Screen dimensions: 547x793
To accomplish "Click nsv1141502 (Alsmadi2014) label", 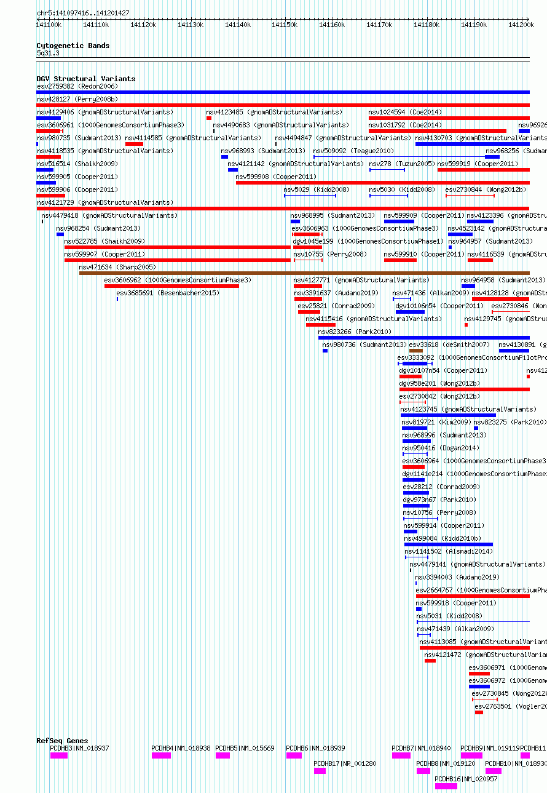I will coord(449,551).
